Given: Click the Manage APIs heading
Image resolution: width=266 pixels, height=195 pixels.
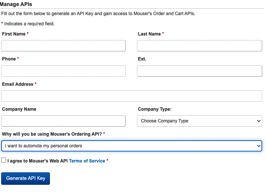Looking at the screenshot, I should pos(16,4).
